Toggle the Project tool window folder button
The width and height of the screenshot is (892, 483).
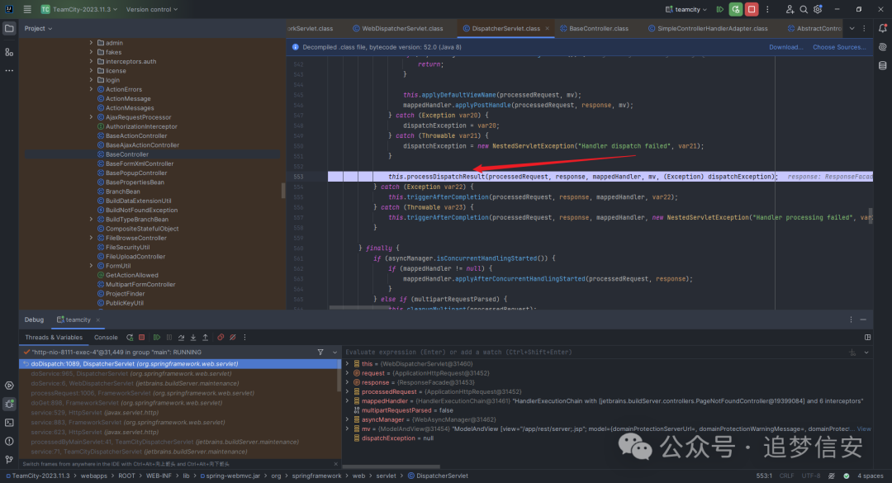[x=9, y=28]
